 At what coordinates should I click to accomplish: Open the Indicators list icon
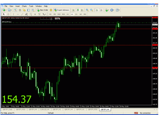[x=106, y=10]
